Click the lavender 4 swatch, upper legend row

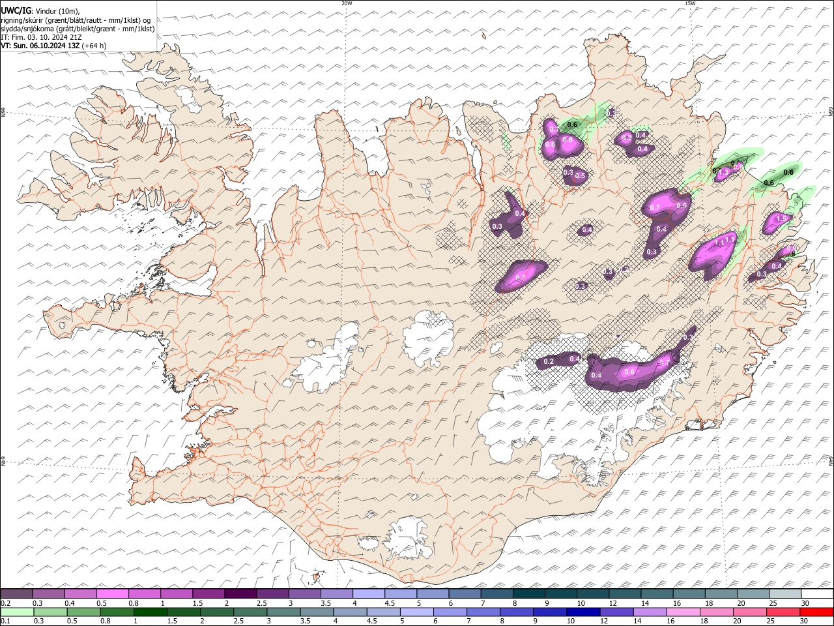coord(367,593)
